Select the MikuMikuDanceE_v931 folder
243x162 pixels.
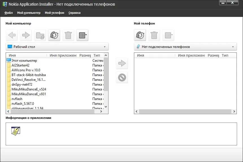[29, 94]
